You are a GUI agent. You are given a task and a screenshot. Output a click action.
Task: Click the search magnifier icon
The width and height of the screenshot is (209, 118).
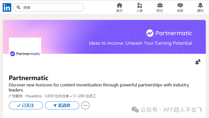pos(18,8)
